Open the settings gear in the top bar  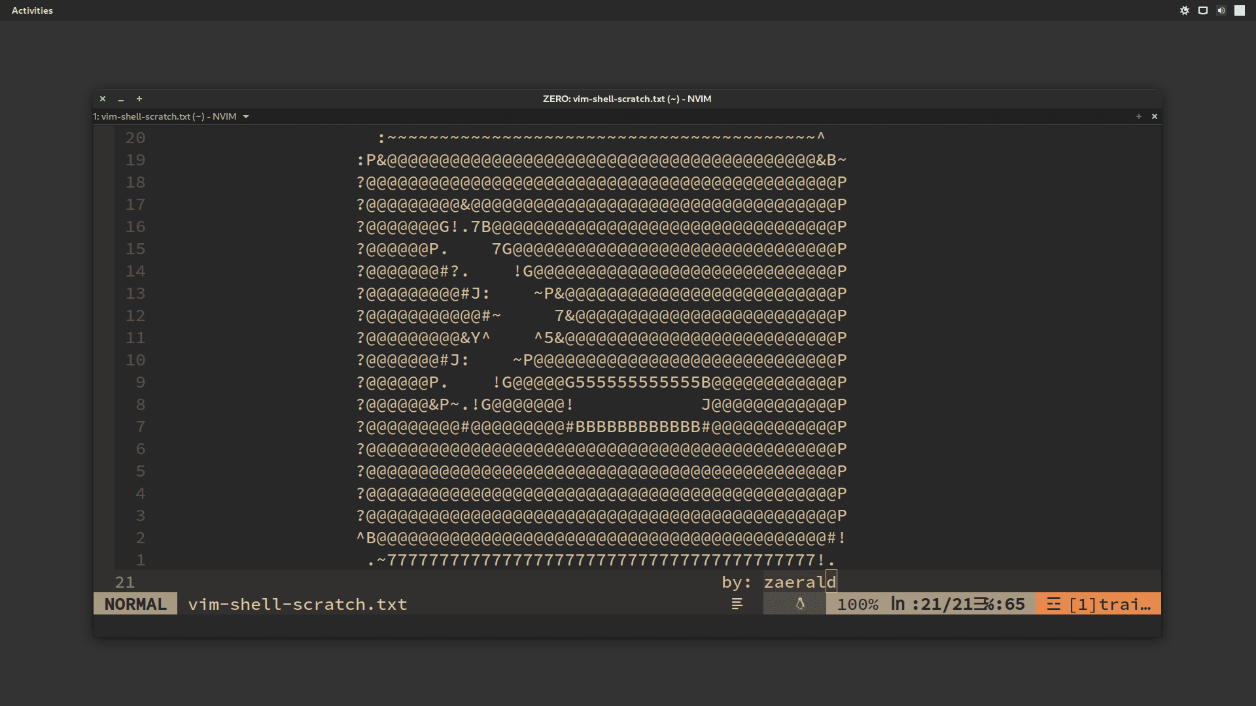[x=1185, y=10]
